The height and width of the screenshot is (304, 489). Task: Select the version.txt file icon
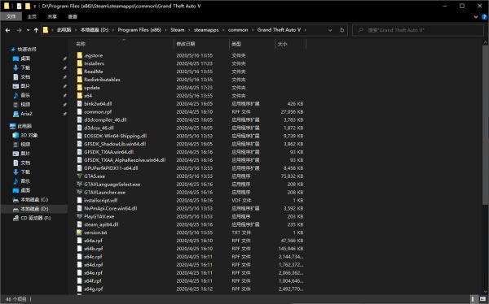click(x=80, y=232)
